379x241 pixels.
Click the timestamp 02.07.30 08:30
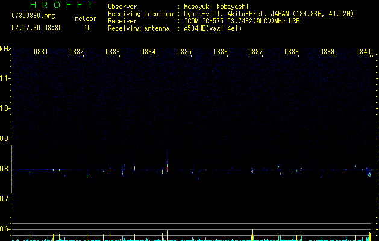pos(37,28)
